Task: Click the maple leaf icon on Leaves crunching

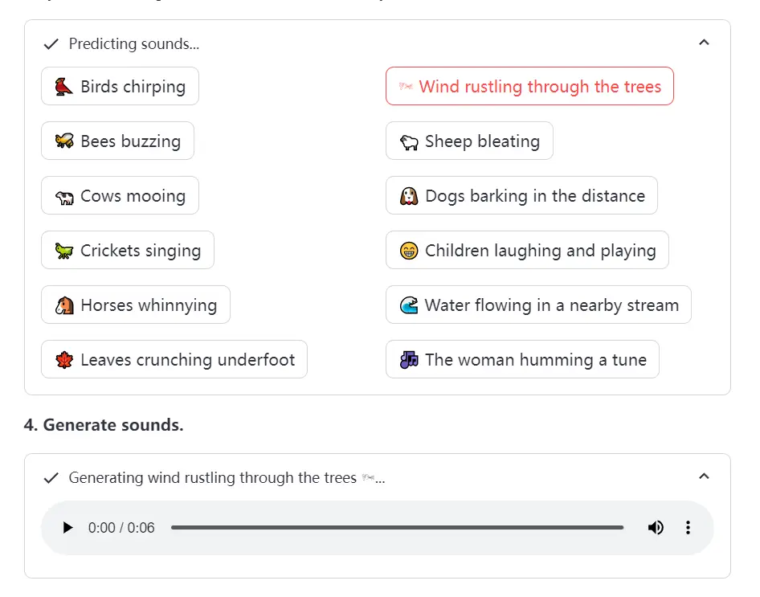Action: [x=66, y=359]
